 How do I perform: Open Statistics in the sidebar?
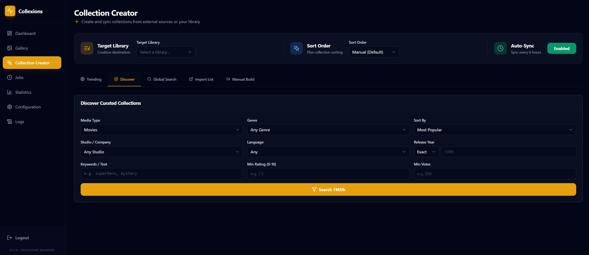pyautogui.click(x=32, y=93)
